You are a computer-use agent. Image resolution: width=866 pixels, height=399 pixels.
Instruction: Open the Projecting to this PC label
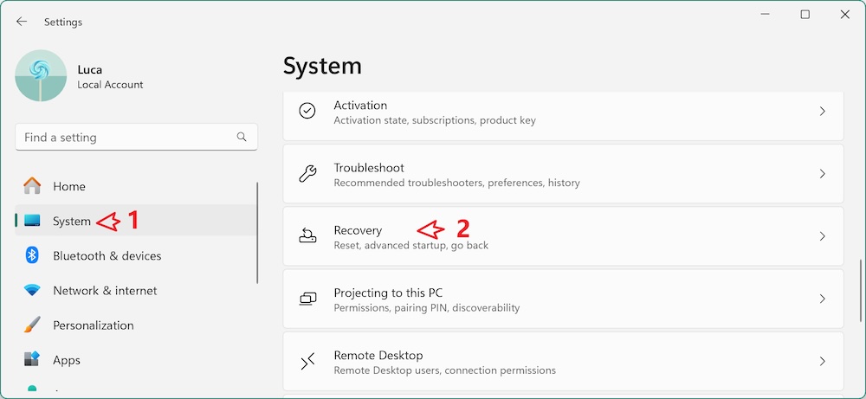tap(388, 293)
